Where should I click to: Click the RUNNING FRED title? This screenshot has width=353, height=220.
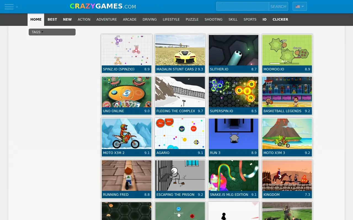tap(116, 195)
